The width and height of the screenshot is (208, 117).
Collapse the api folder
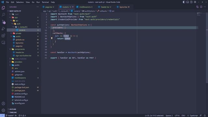point(11,20)
